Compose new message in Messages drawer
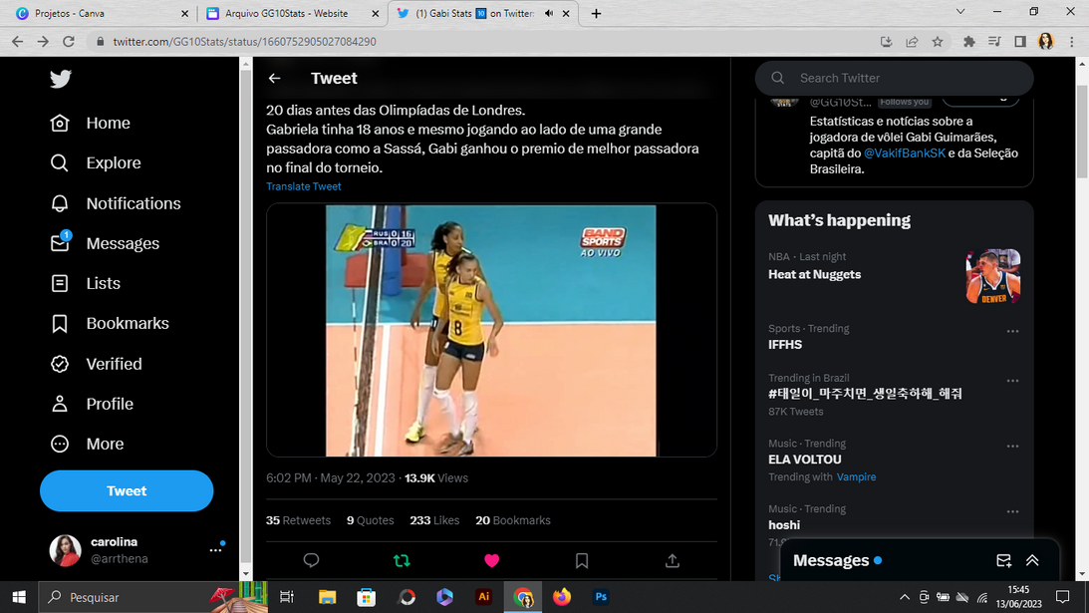The image size is (1089, 613). 1003,560
